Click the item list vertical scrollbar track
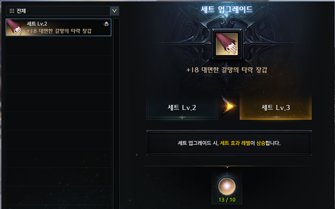The image size is (335, 209). click(116, 113)
